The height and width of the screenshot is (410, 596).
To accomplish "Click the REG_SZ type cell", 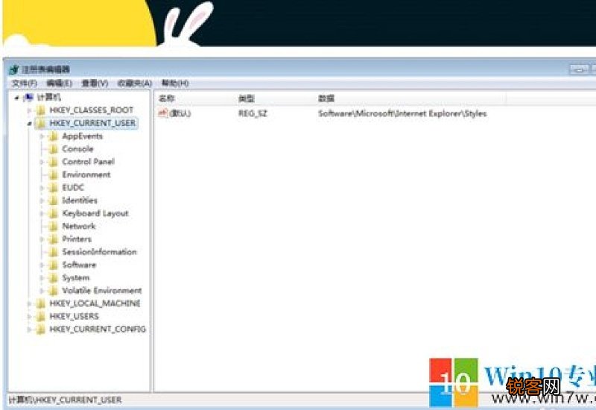I will pos(253,113).
